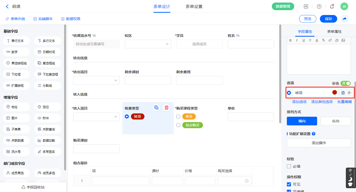Click the share arrow icon beside 保存
The height and width of the screenshot is (192, 356).
click(344, 19)
